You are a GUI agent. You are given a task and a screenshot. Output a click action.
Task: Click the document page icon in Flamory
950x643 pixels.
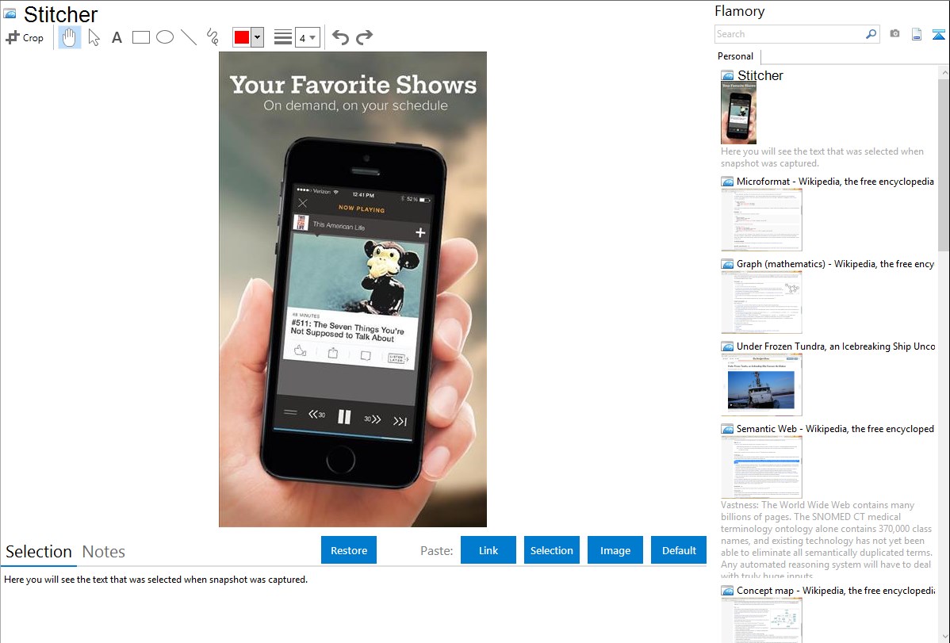(x=917, y=34)
